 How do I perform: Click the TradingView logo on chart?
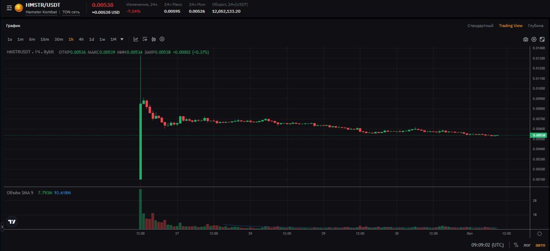coord(12,222)
